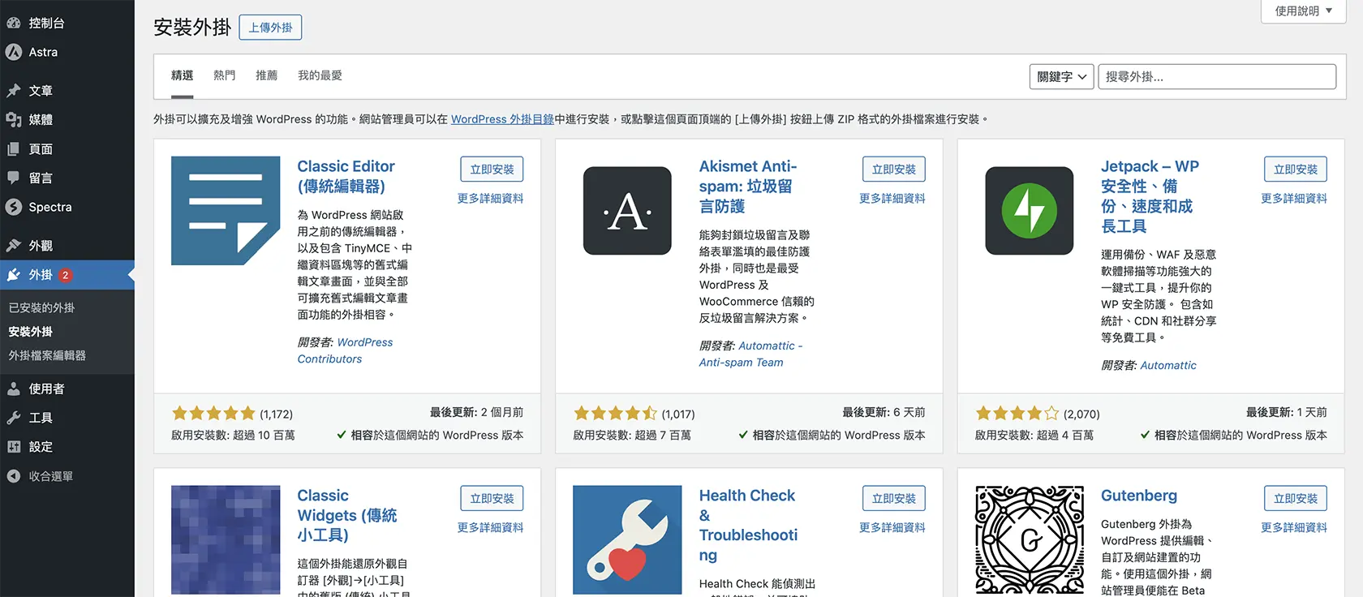The image size is (1363, 597).
Task: Click the Classic Editor plugin icon
Action: [226, 211]
